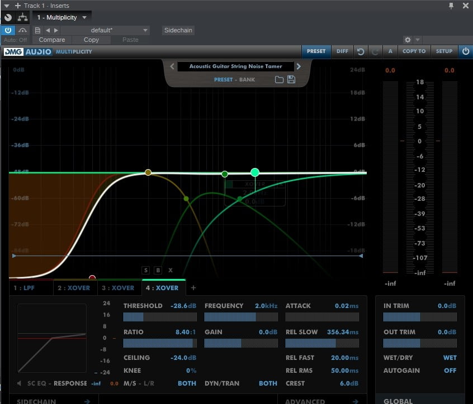Expand the dropdown next to gear

point(418,40)
